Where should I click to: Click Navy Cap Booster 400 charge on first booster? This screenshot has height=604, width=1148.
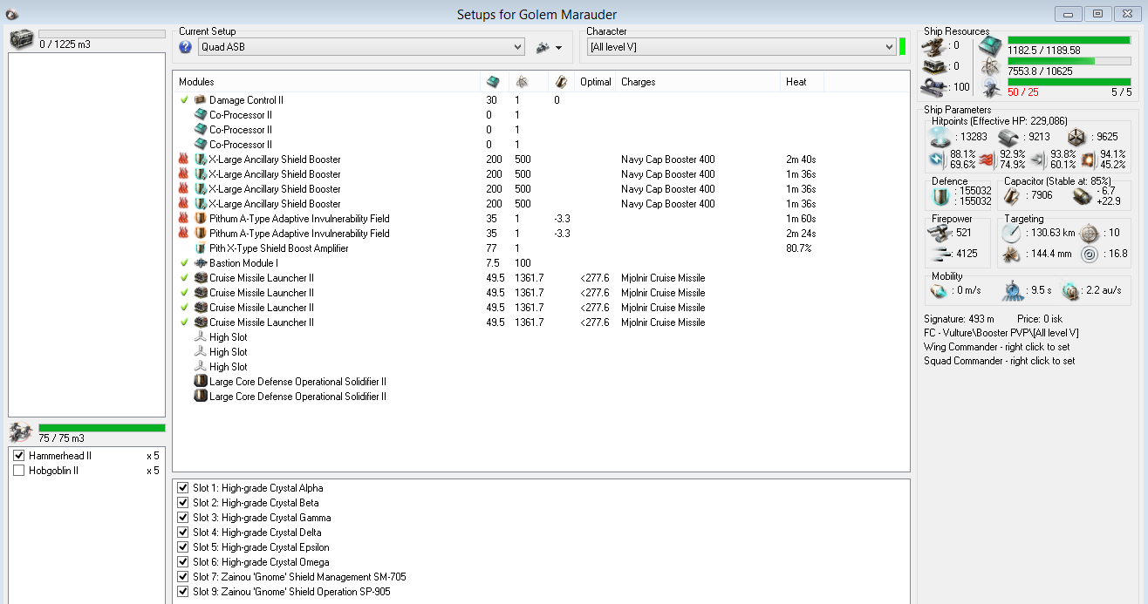667,159
